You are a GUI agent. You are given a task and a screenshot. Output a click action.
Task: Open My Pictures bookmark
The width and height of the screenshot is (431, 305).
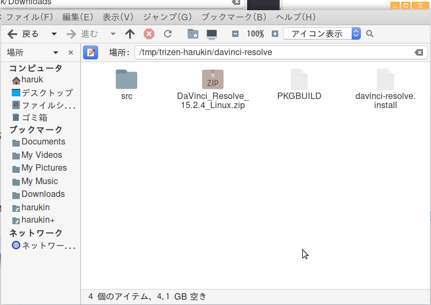41,168
